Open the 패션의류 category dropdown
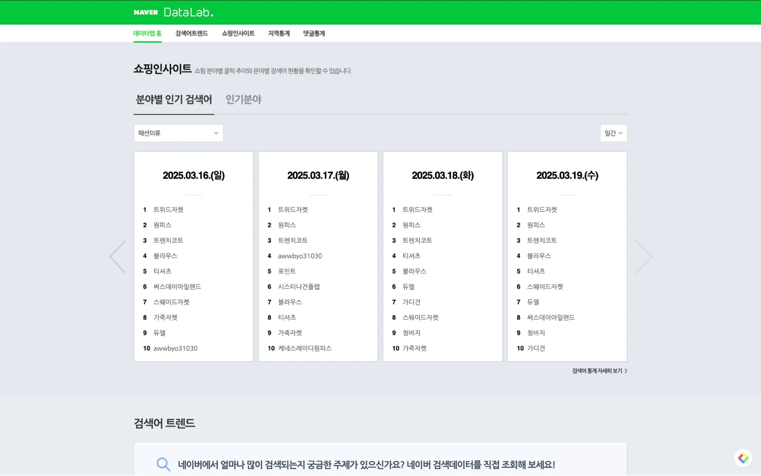The width and height of the screenshot is (761, 476). [178, 133]
